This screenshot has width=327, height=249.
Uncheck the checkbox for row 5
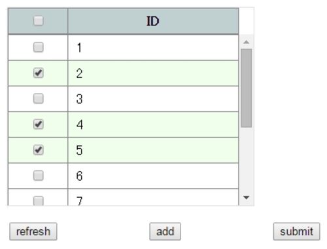click(x=39, y=150)
